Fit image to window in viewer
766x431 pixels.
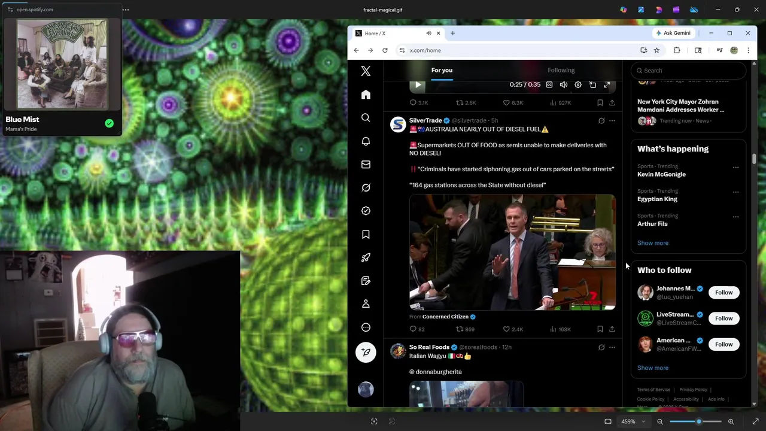point(608,421)
